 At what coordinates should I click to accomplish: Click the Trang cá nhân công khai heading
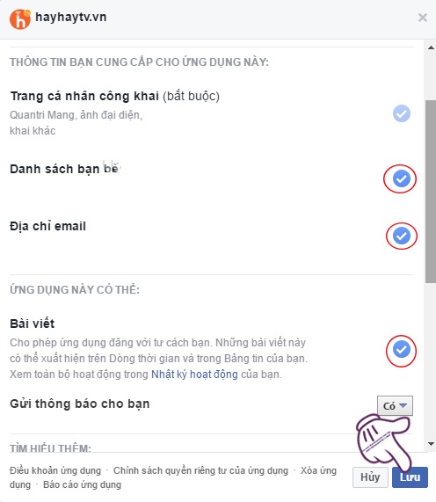84,96
